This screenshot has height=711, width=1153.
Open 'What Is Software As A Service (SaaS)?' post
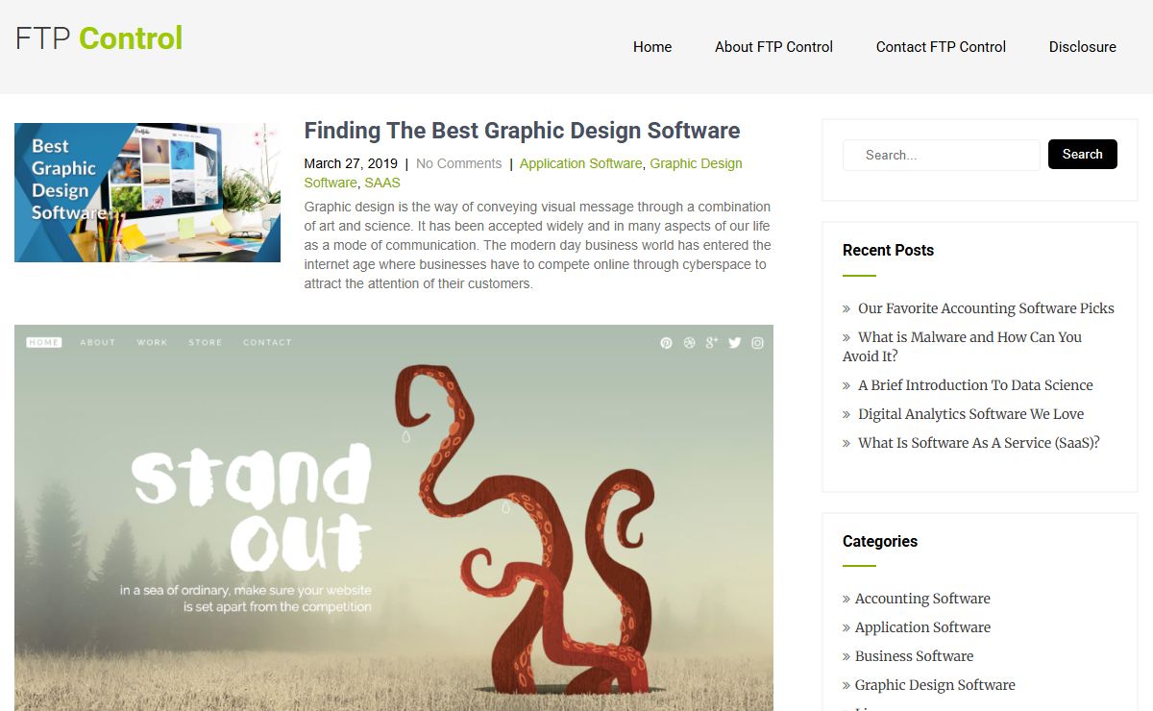click(x=978, y=443)
